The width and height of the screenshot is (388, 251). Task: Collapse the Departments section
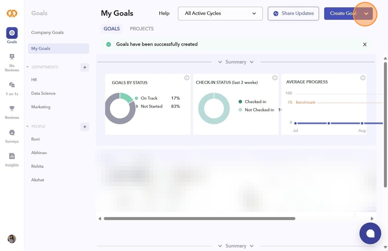(x=27, y=67)
